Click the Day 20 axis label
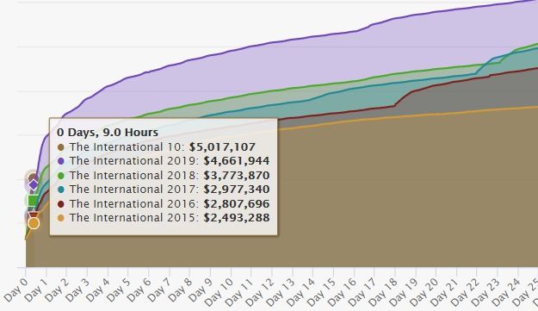The image size is (538, 311). 424,291
